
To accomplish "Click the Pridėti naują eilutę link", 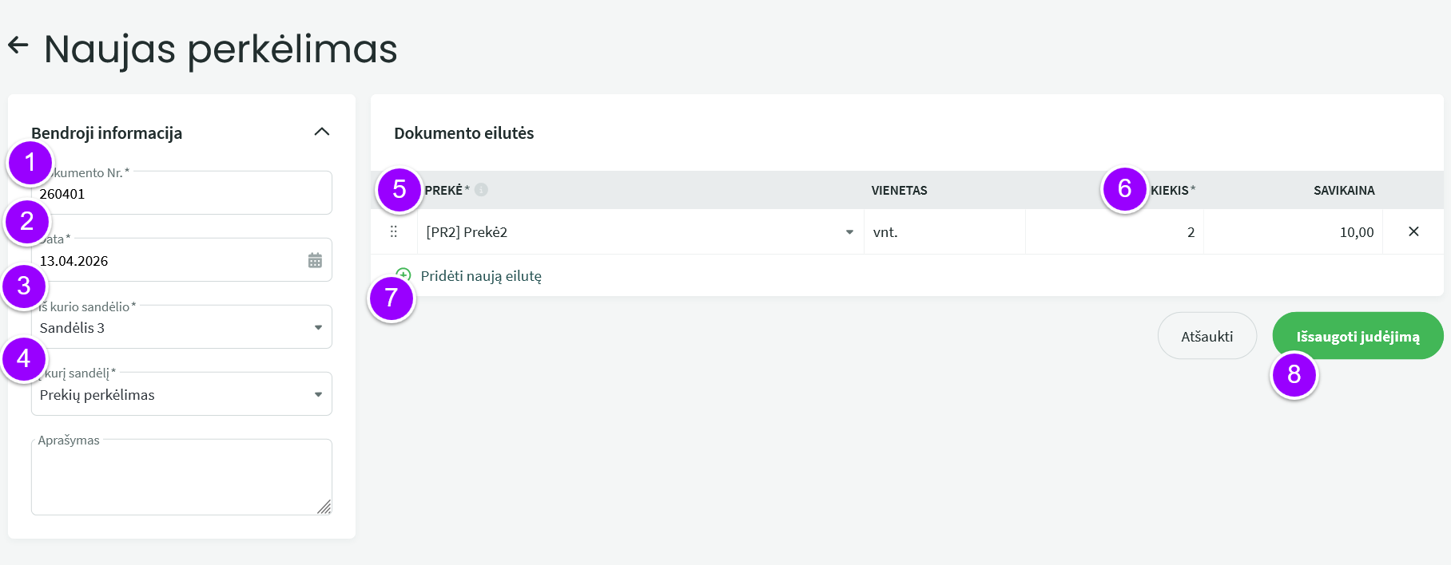I will [481, 276].
